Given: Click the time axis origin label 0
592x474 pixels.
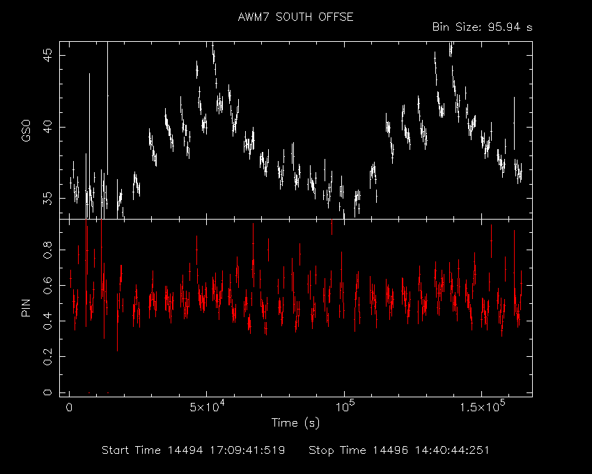Looking at the screenshot, I should coord(69,408).
